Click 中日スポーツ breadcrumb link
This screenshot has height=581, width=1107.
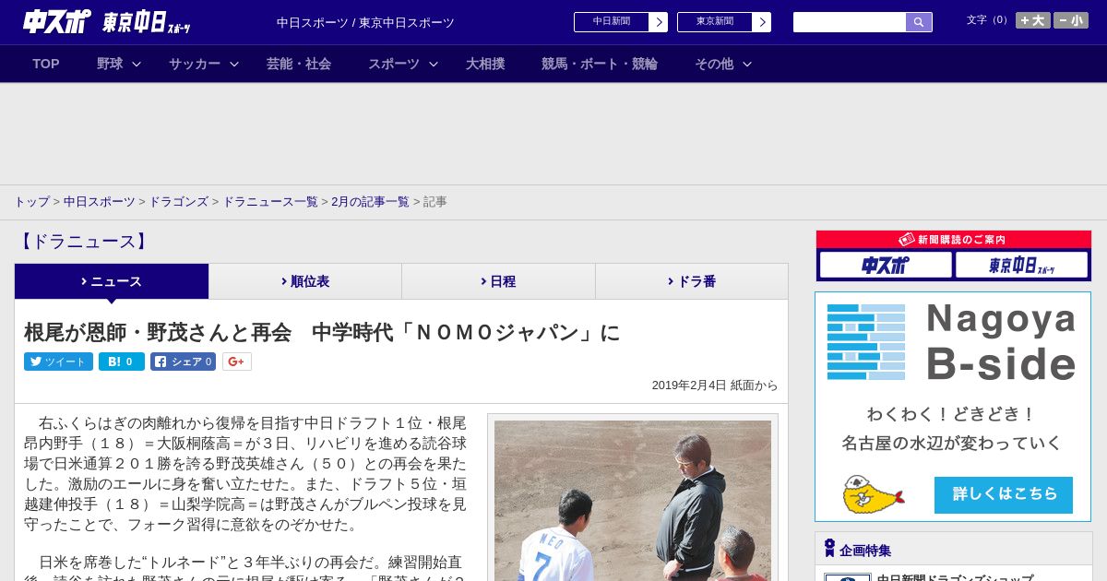[100, 202]
